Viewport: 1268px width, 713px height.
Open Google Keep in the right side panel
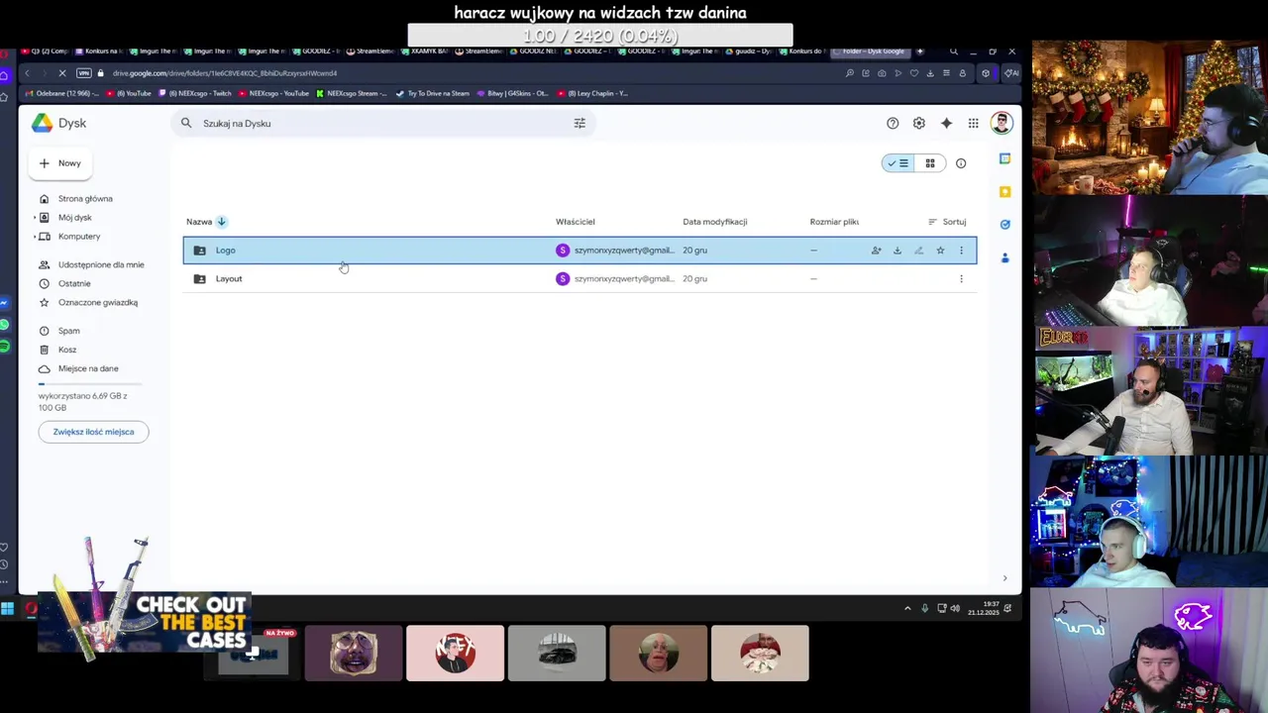[1004, 191]
